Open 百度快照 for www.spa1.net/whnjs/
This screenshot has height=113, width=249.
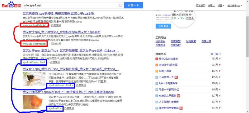pos(56,25)
